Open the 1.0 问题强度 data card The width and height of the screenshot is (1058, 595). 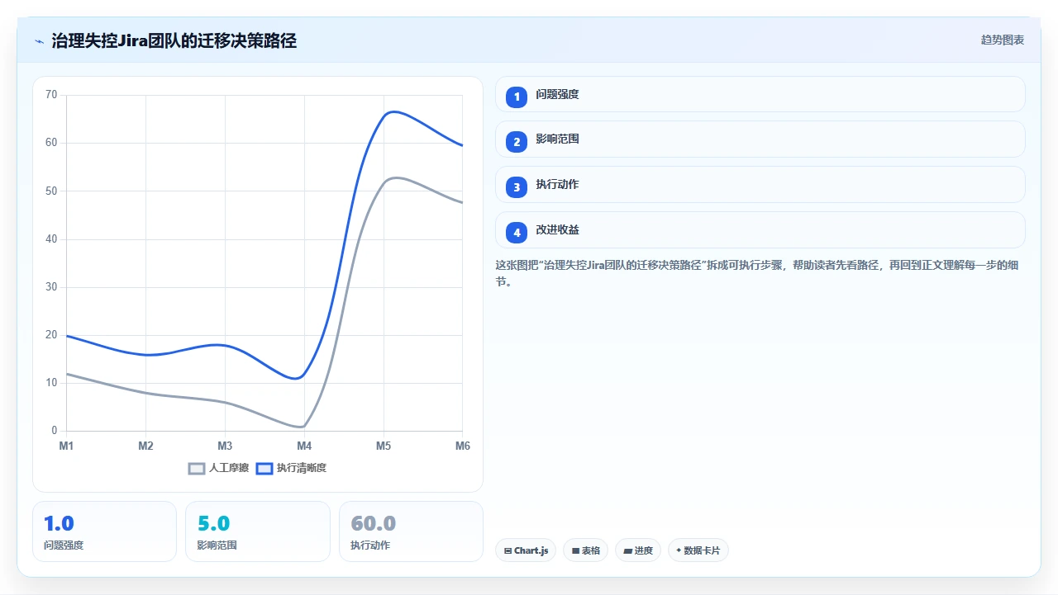(104, 531)
